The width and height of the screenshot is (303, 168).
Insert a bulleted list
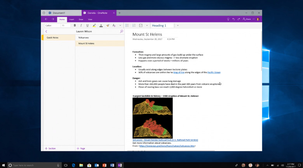click(127, 25)
